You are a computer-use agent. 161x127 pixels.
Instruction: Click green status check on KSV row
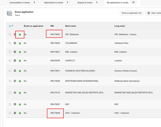20,104
